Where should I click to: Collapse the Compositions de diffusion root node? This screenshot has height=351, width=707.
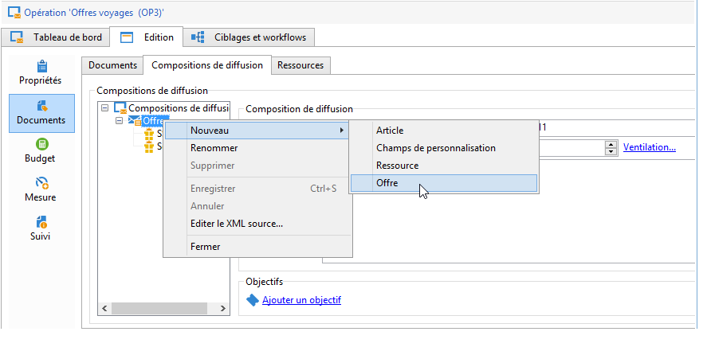click(104, 107)
